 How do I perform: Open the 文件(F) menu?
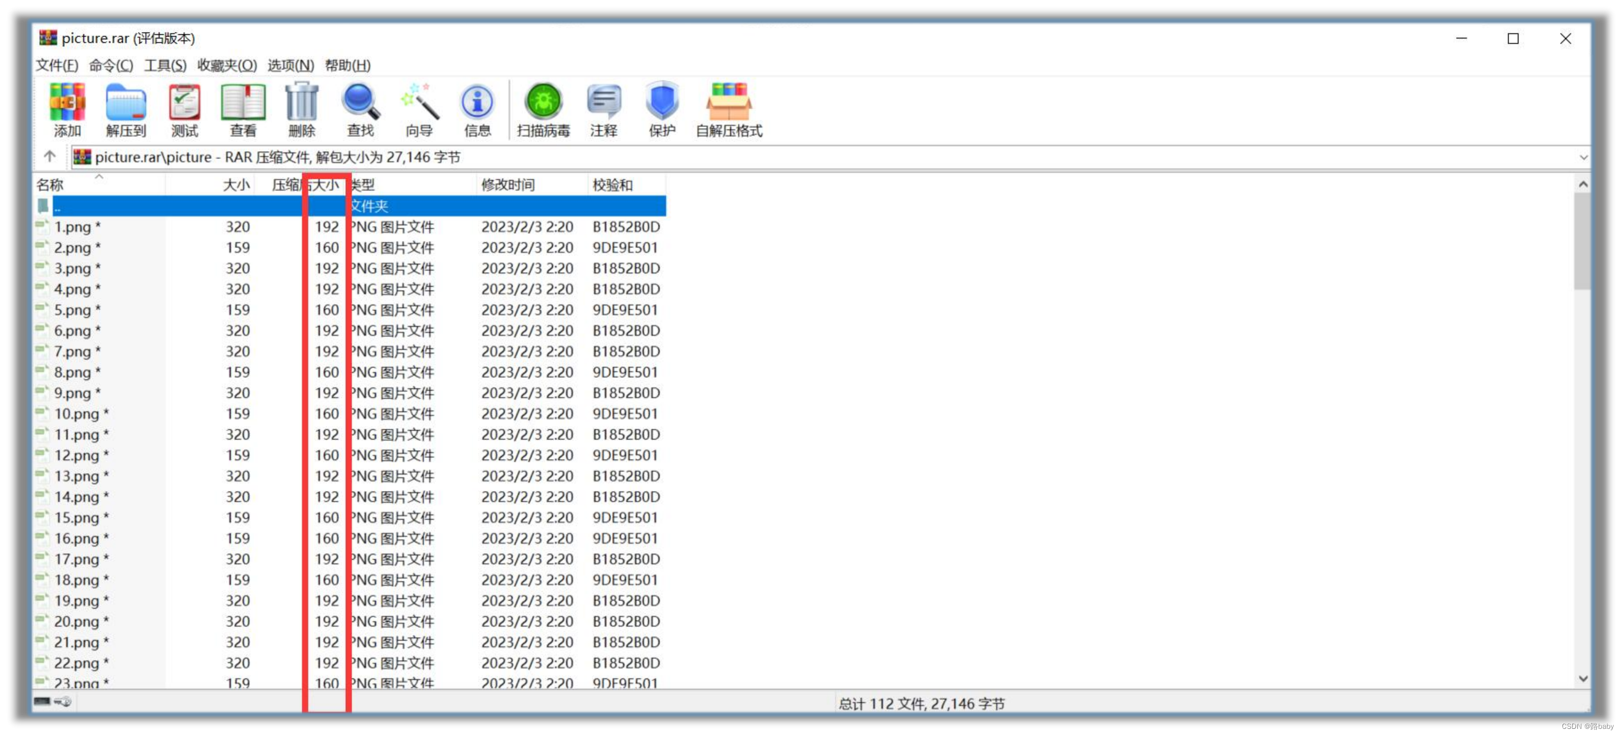point(57,65)
